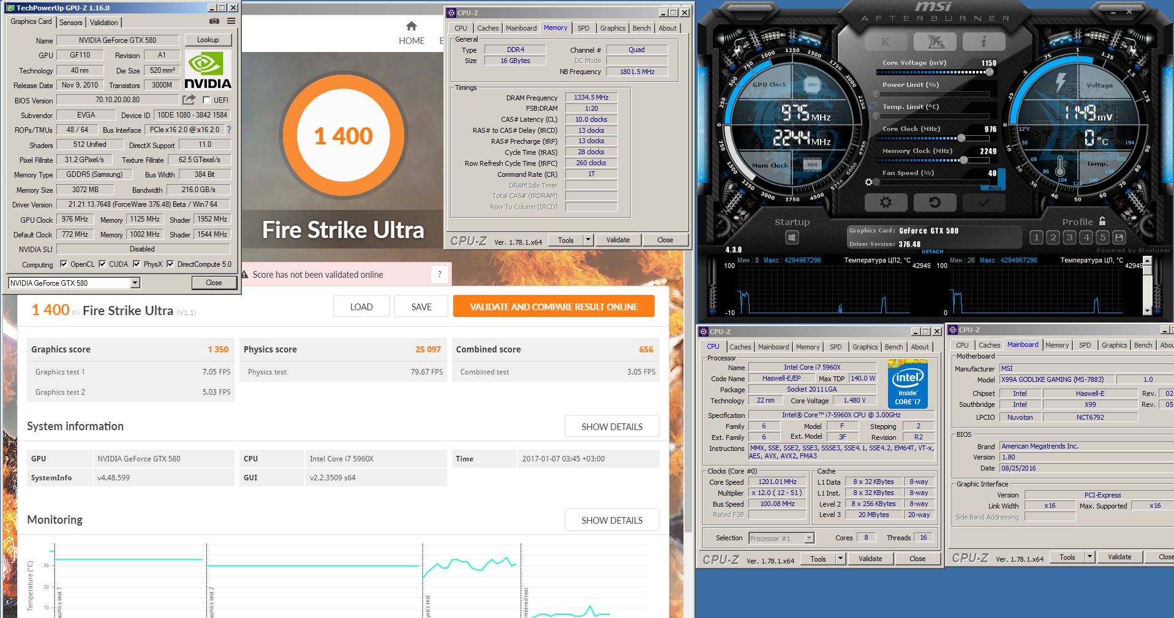Click the DETACH label in Afterburner
This screenshot has width=1174, height=618.
(x=933, y=251)
